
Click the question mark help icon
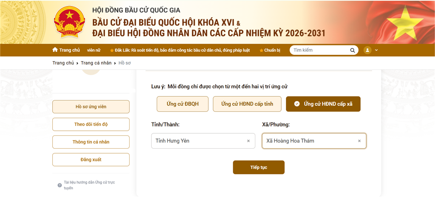click(59, 185)
